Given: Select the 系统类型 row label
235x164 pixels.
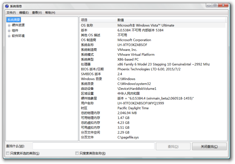Looking at the screenshot, I should click(87, 59).
